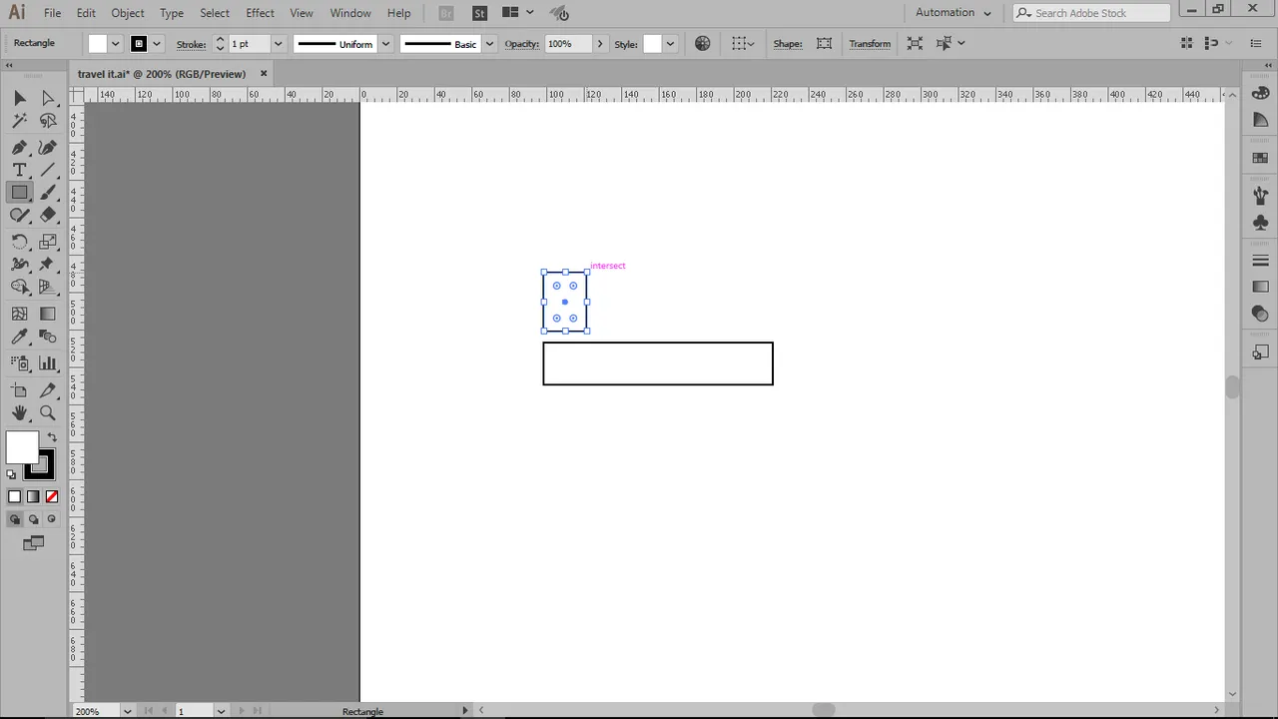Select the Puppet Warp pin tool
1278x719 pixels.
point(47,265)
